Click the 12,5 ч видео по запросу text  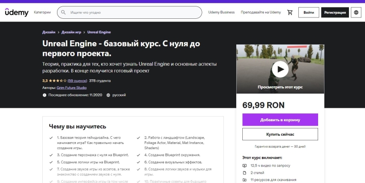click(x=270, y=166)
